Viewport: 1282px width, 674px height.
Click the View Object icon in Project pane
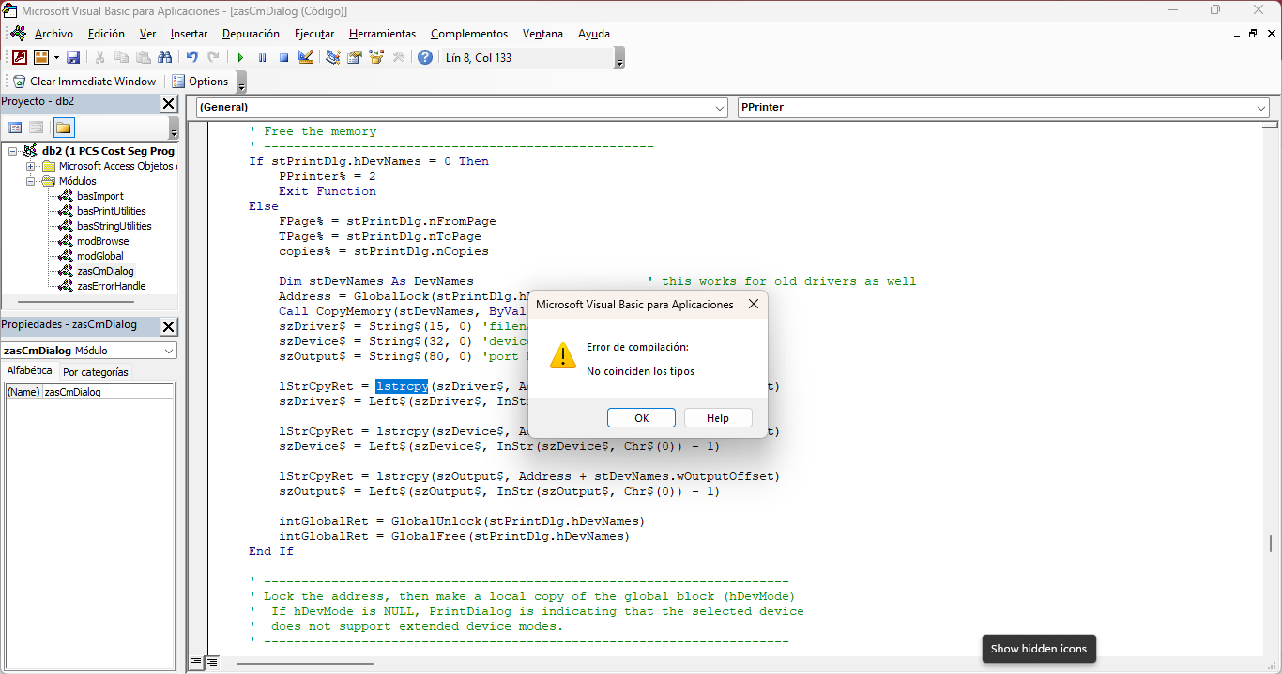pos(36,127)
